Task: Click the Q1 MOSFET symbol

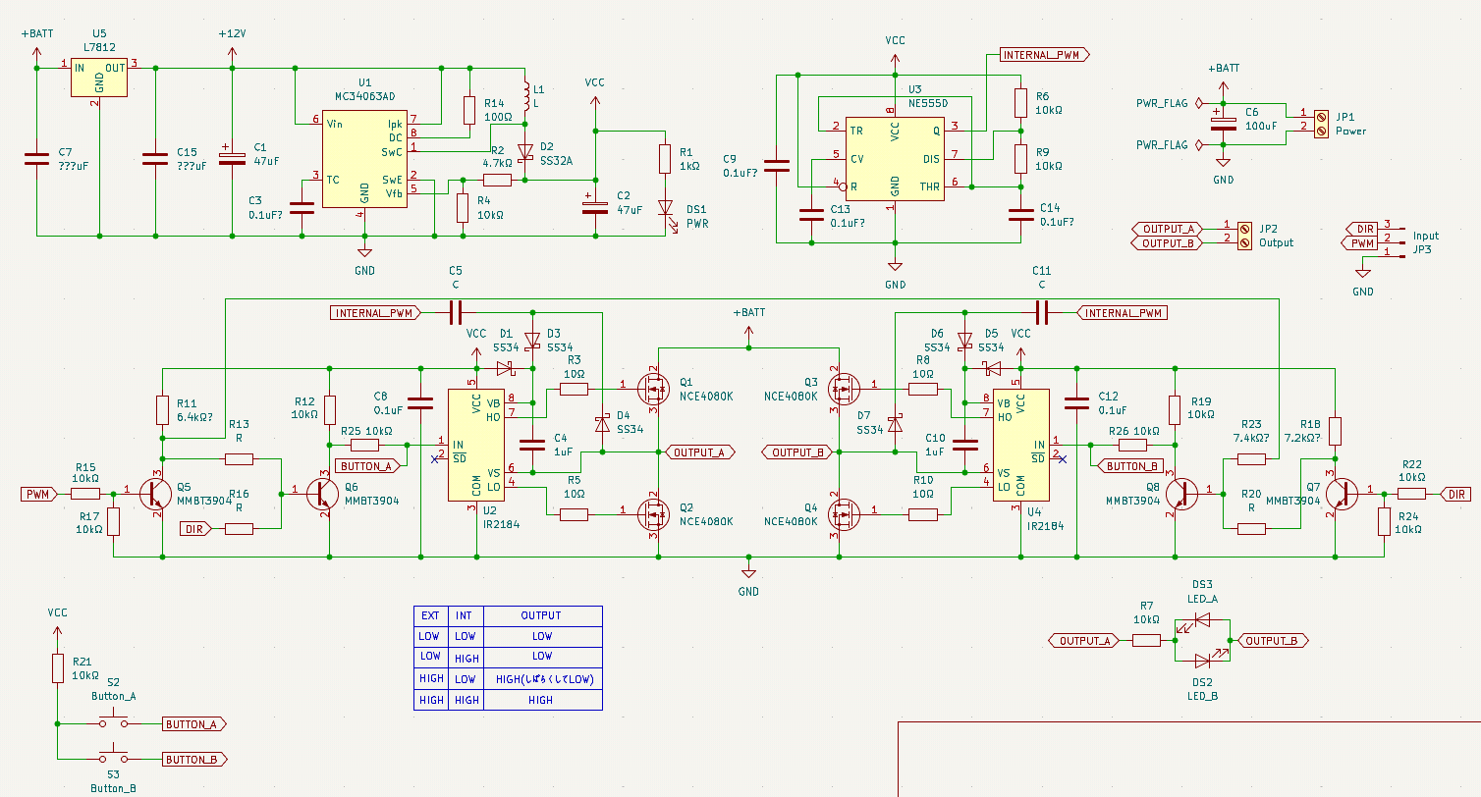Action: click(x=651, y=389)
